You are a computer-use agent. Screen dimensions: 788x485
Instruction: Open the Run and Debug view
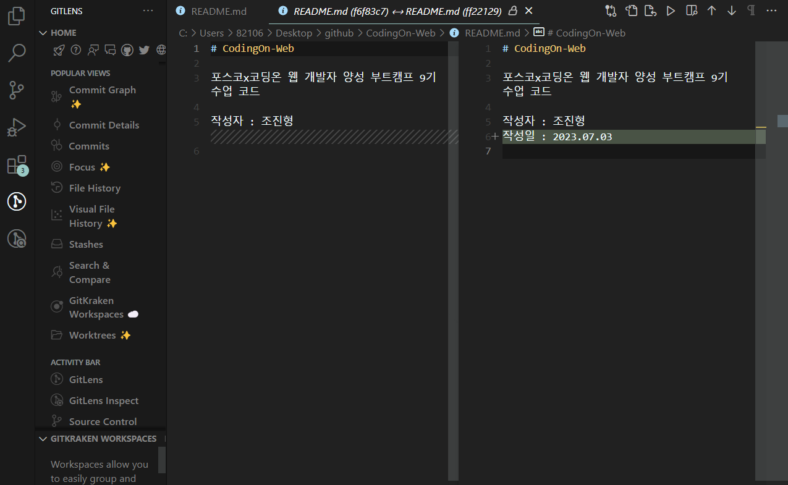click(x=17, y=127)
